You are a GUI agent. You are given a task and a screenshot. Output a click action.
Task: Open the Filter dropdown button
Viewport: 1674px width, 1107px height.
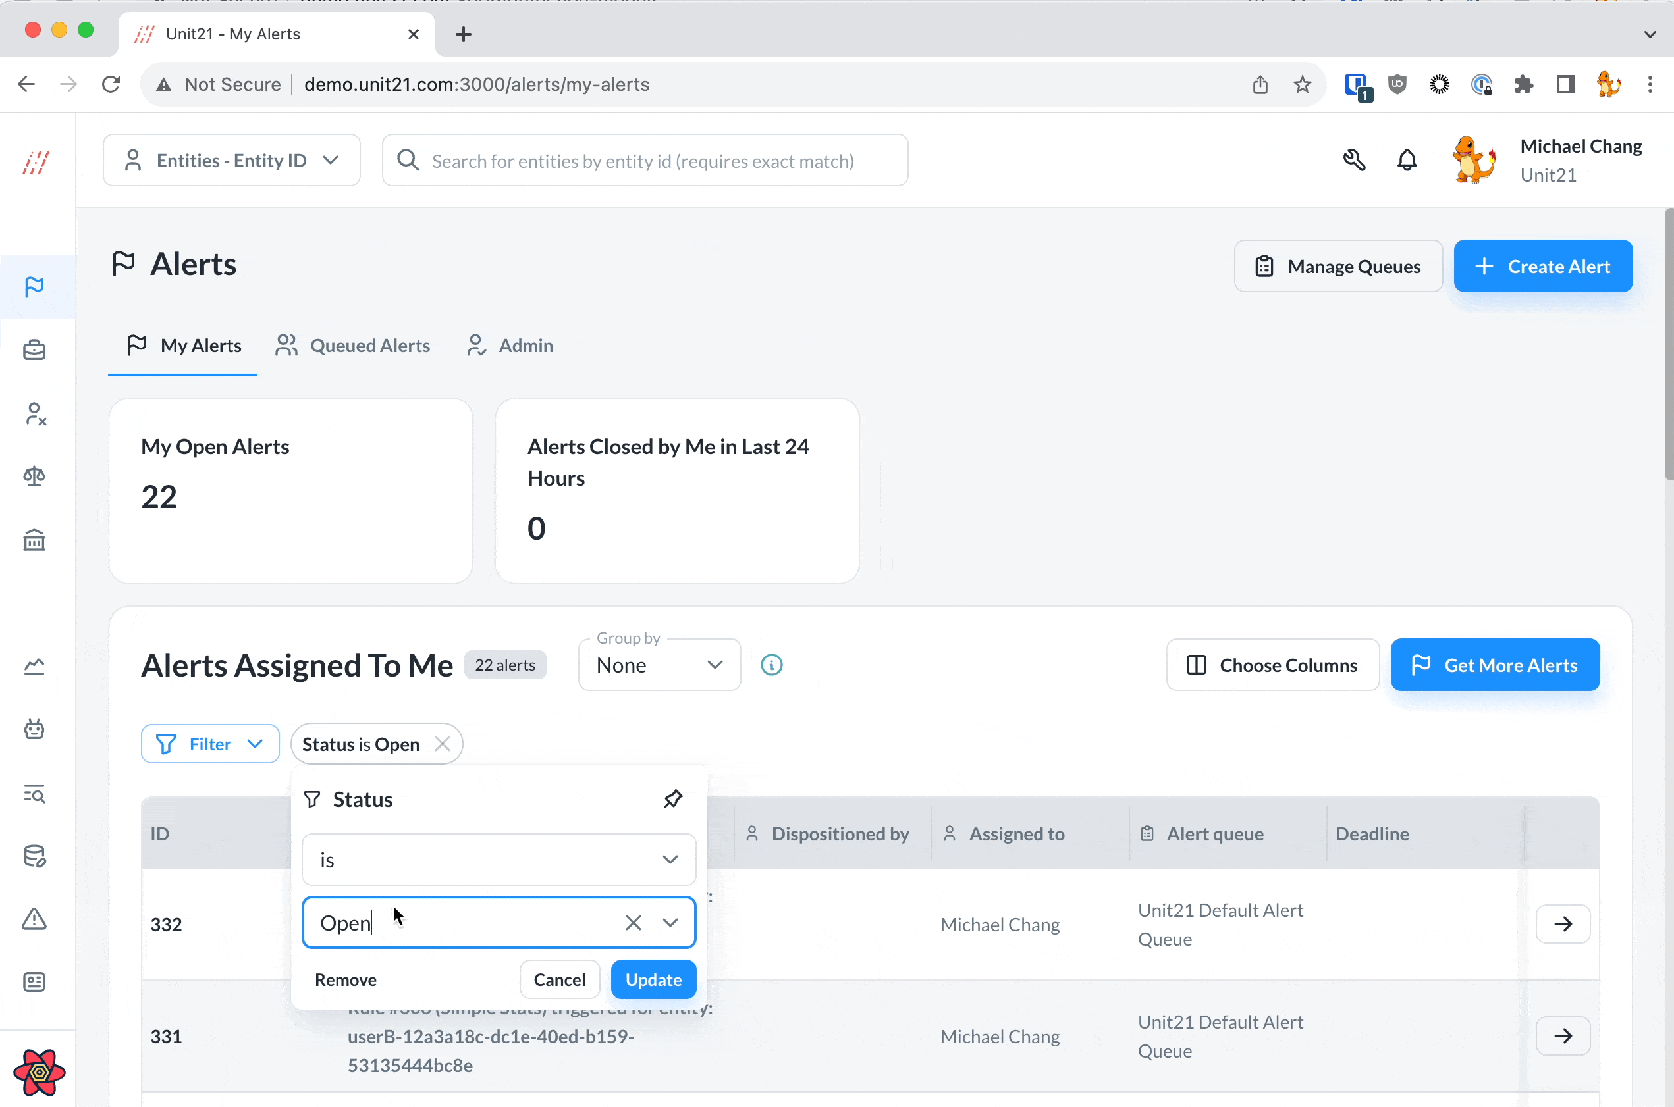click(x=210, y=744)
